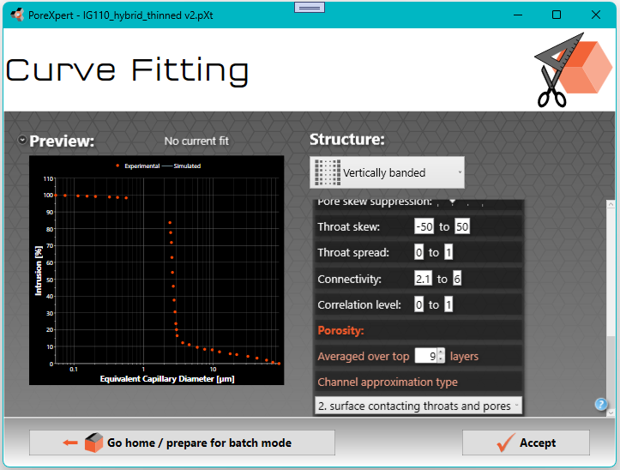Click the Throat skew maximum field showing 50
This screenshot has width=620, height=470.
461,226
